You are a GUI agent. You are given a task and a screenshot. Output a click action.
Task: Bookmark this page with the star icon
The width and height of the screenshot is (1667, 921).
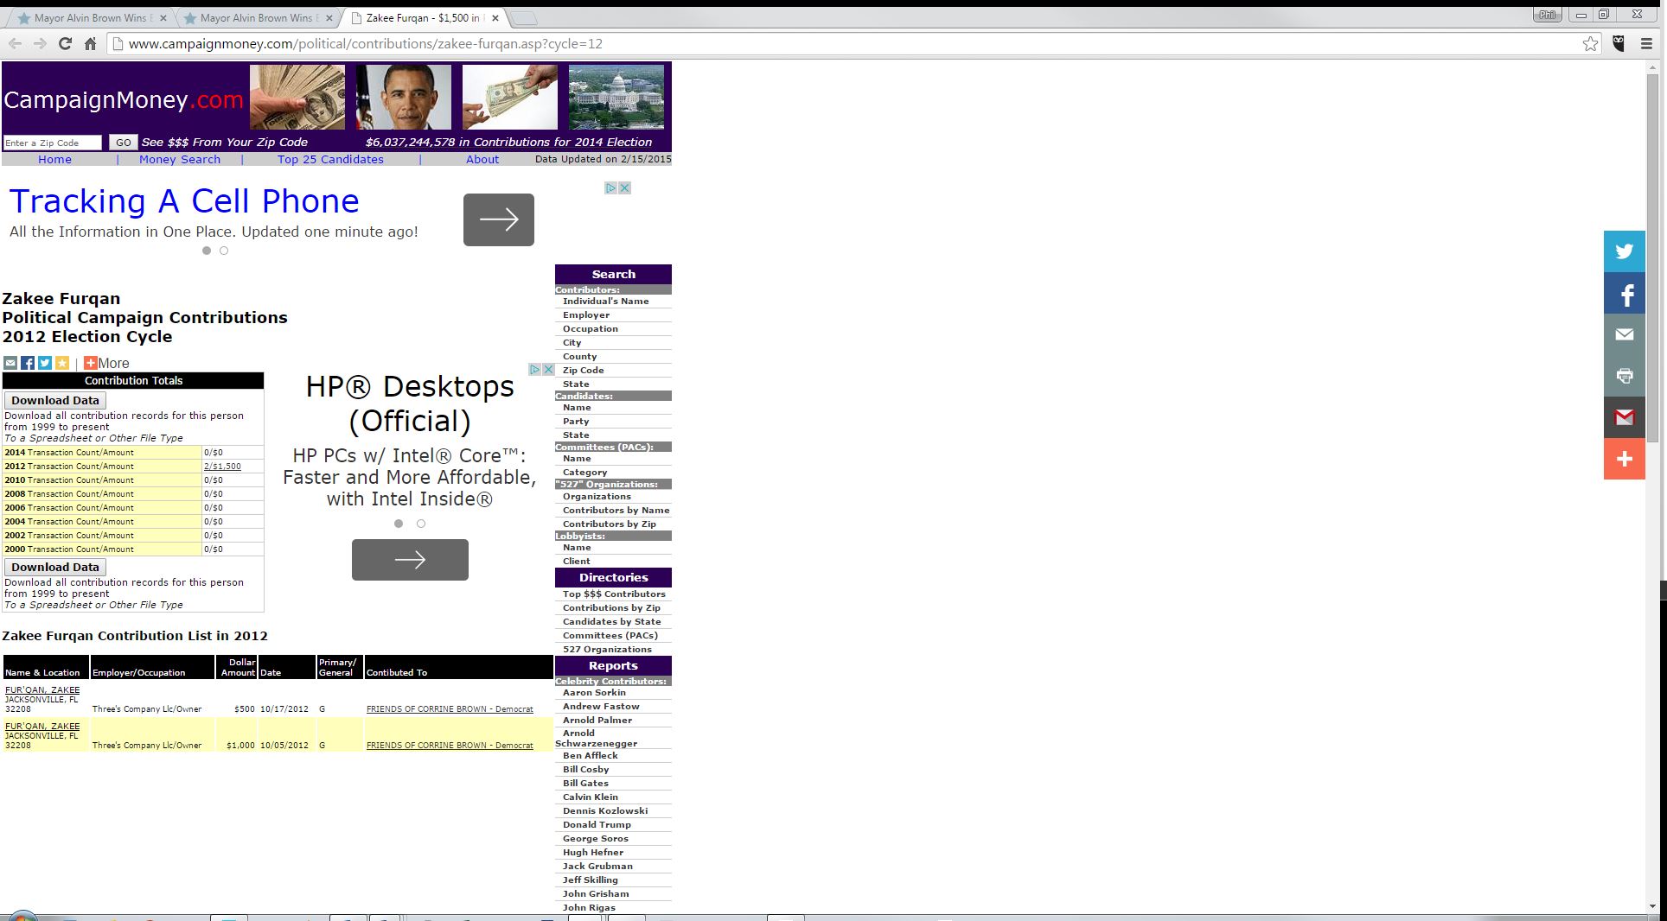1590,44
